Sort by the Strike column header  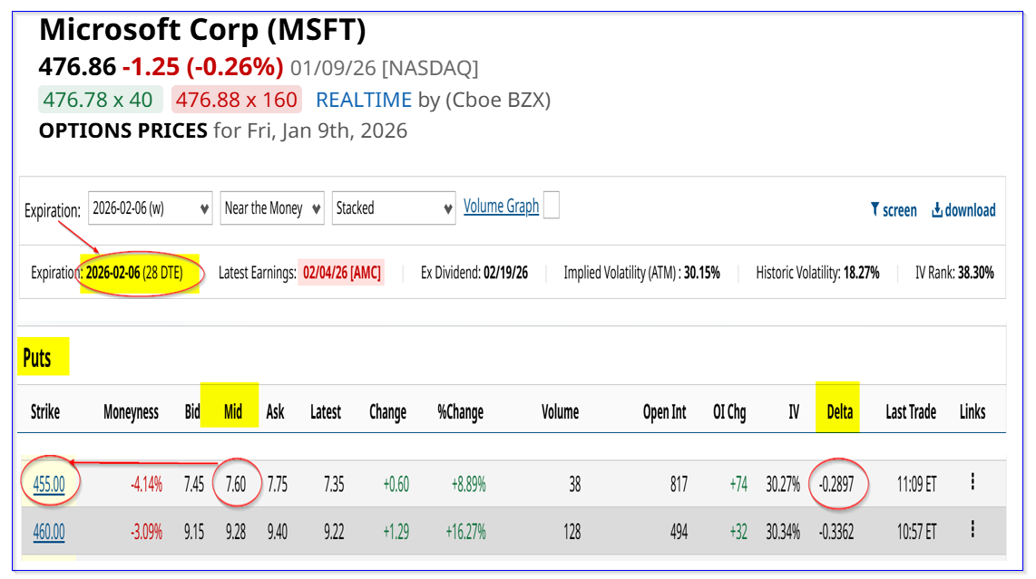(x=45, y=412)
